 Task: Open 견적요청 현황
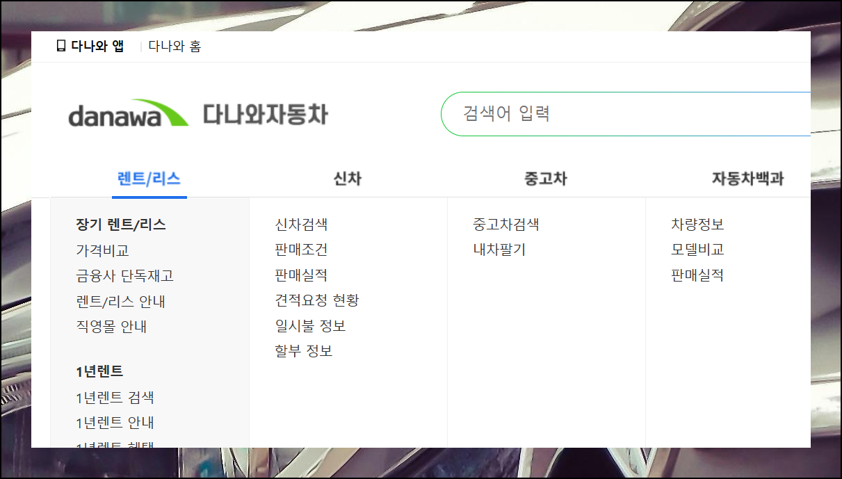317,300
